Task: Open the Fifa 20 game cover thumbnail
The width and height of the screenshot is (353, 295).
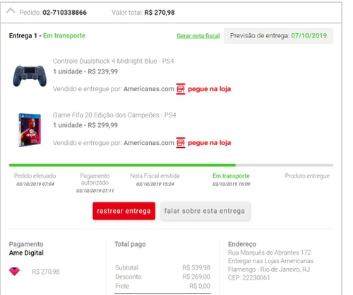Action: point(30,130)
